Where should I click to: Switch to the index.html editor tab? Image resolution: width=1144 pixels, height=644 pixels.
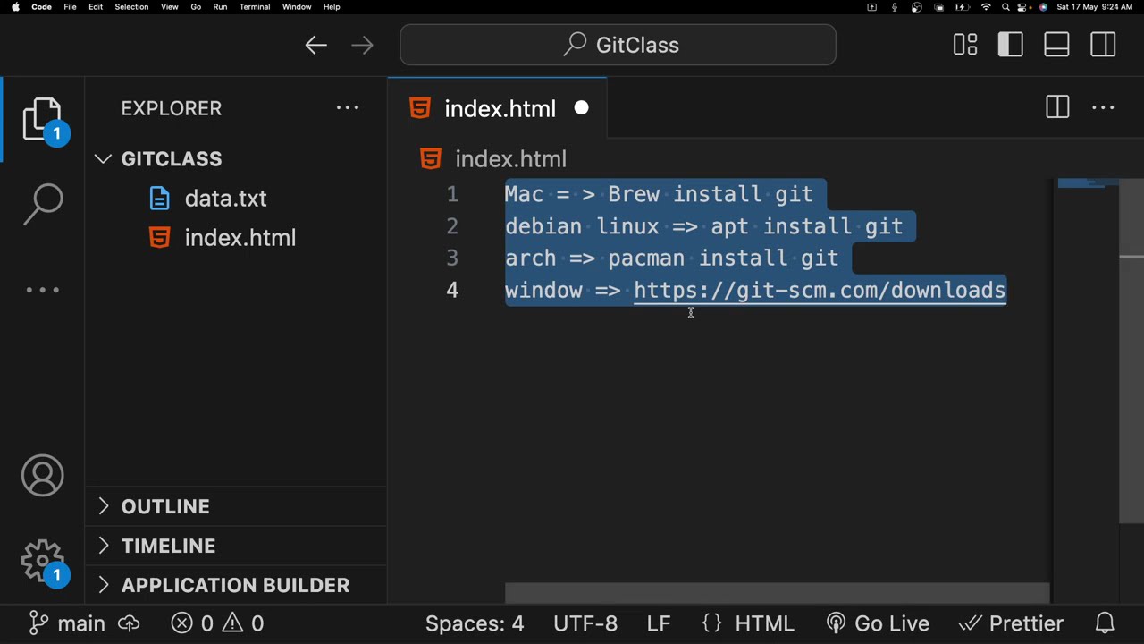tap(497, 108)
